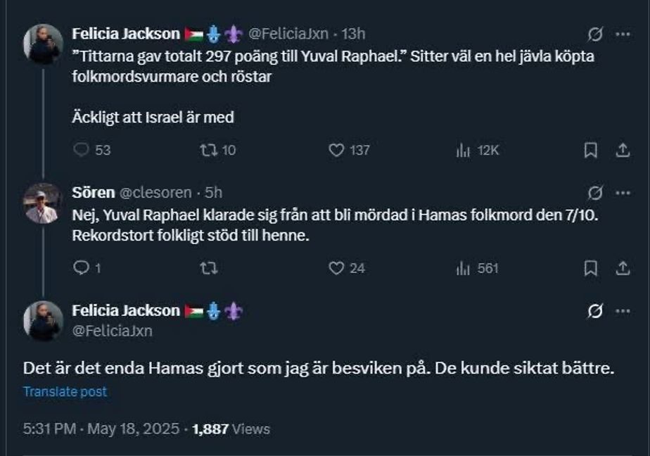This screenshot has height=456, width=650.
Task: Like the post with 137 likes
Action: 337,150
